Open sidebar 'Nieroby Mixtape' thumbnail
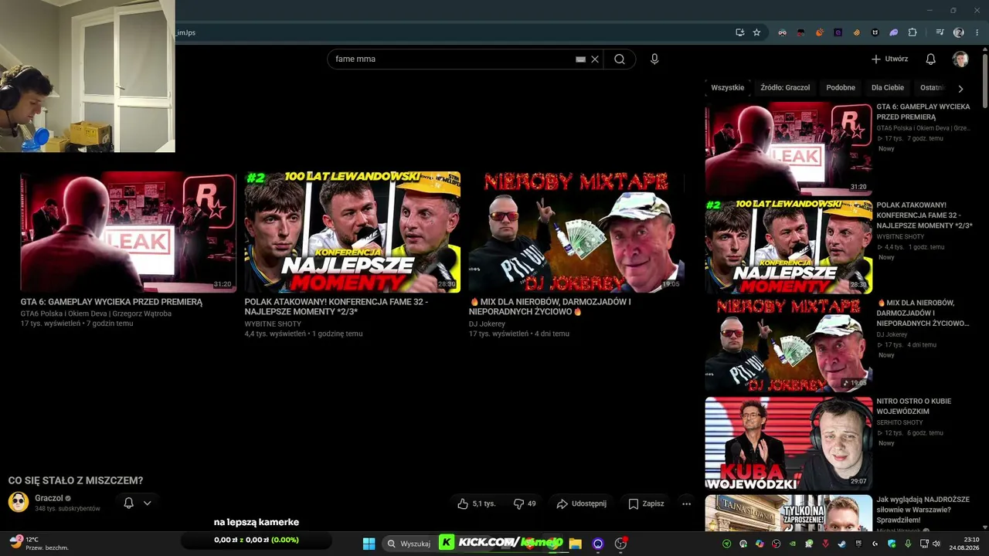 coord(788,345)
